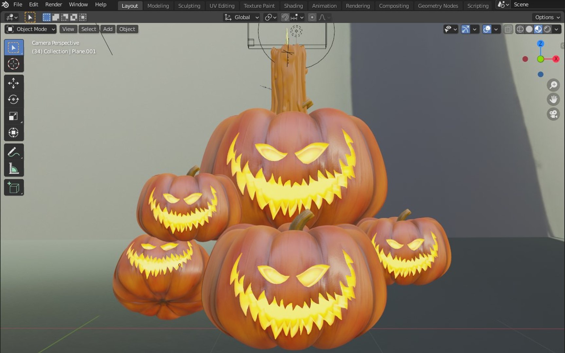
Task: Click the '(34) Collection | Plane.001' text
Action: tap(64, 51)
